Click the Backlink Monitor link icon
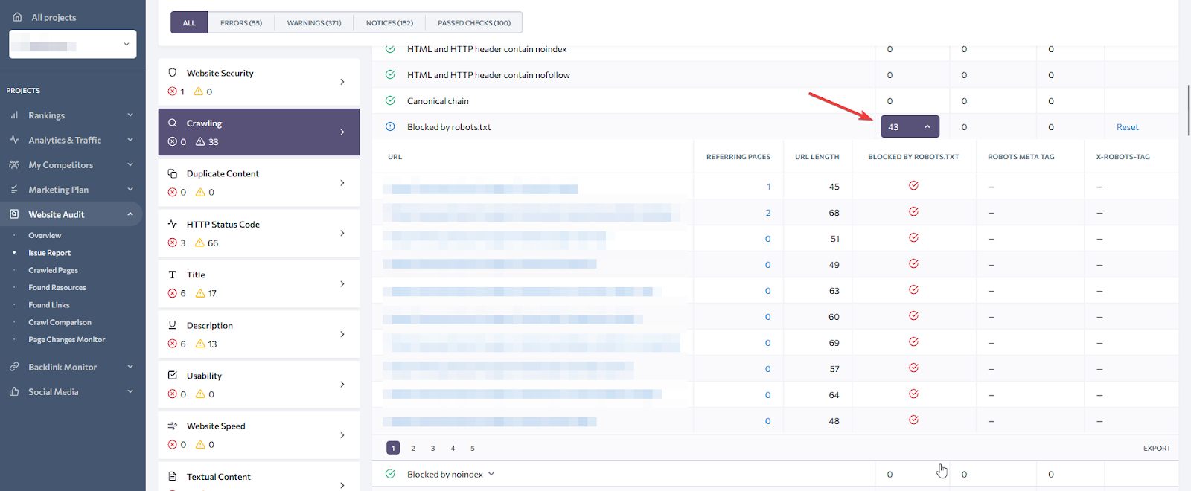 click(x=14, y=367)
